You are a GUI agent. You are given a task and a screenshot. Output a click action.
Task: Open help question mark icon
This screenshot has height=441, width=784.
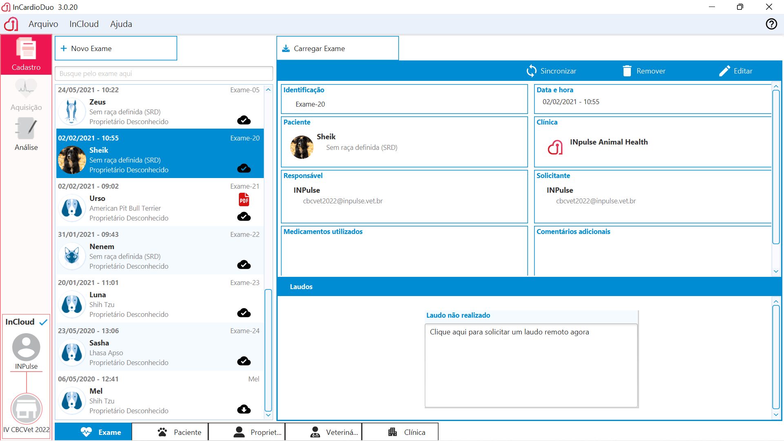tap(771, 24)
